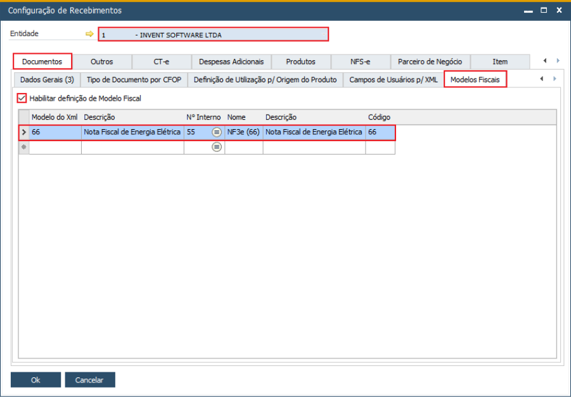The height and width of the screenshot is (397, 571).
Task: Open the chooser icon in the Nº Interno cell with 55
Action: (217, 132)
